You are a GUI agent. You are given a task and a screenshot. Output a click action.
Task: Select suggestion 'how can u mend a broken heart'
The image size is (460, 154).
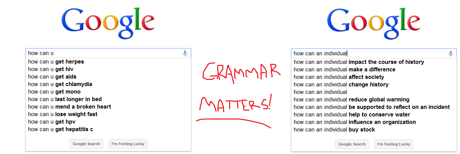pos(69,107)
